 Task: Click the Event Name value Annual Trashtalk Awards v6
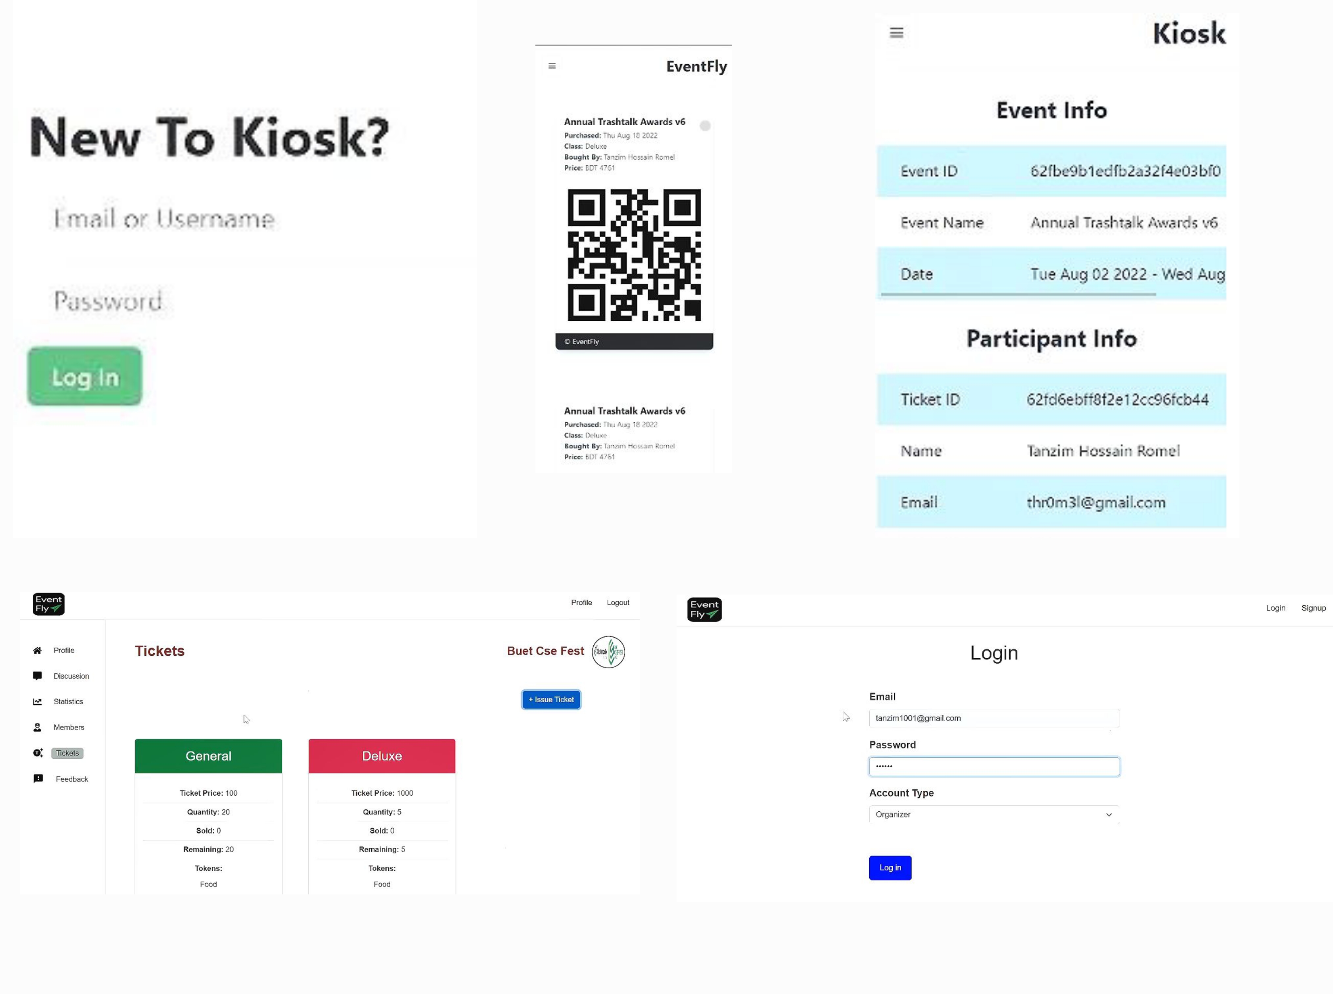(1124, 223)
